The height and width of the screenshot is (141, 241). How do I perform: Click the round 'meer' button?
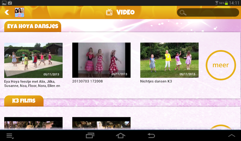click(221, 65)
